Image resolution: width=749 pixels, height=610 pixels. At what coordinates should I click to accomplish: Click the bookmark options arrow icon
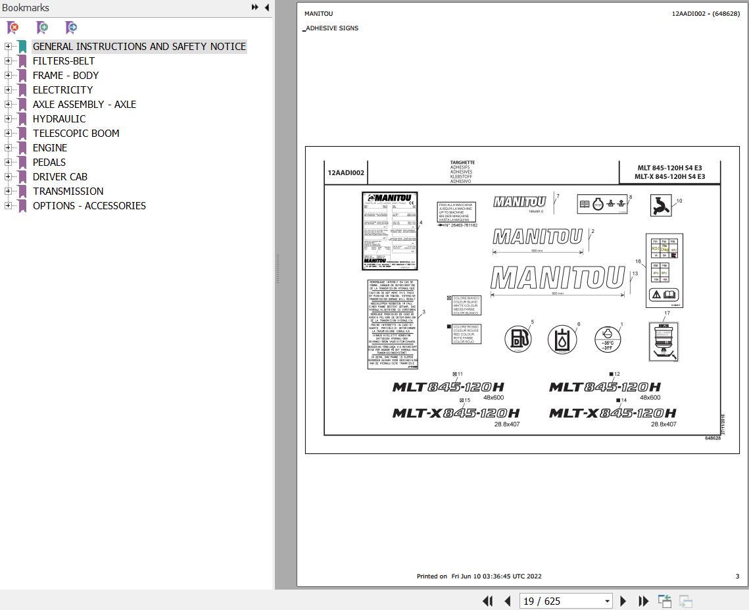tap(71, 28)
